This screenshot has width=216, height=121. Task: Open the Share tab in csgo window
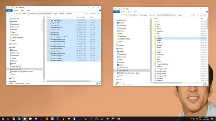point(130,12)
